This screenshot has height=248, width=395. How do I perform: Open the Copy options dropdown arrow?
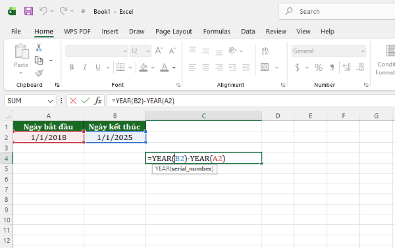51,61
